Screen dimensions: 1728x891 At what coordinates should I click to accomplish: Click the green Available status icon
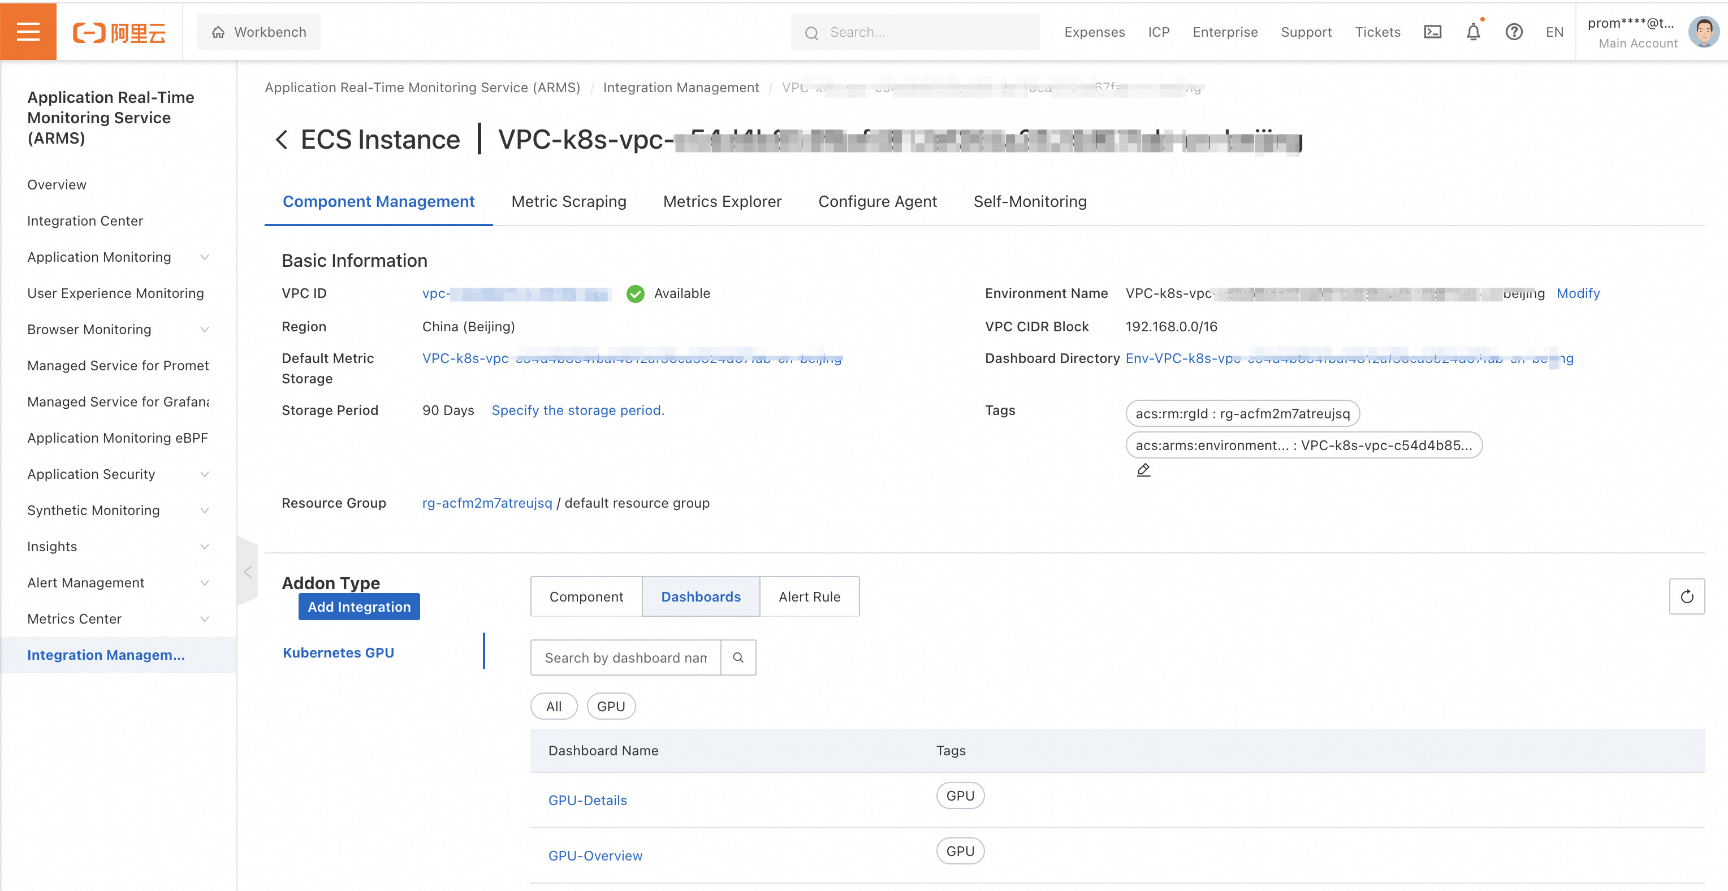click(635, 294)
